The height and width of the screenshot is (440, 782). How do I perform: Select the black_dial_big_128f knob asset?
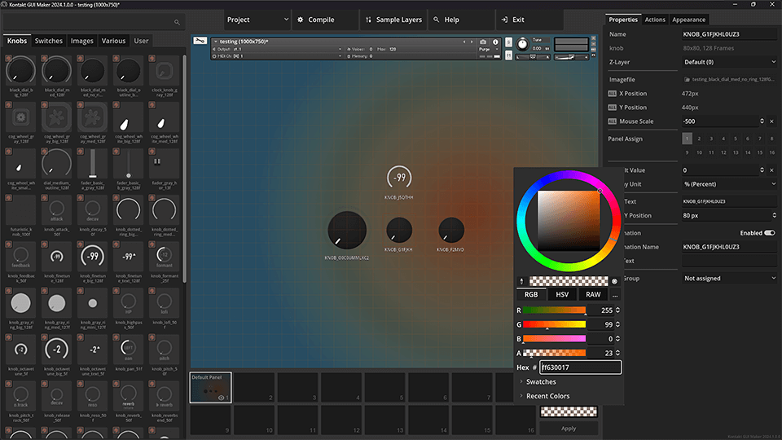click(20, 72)
